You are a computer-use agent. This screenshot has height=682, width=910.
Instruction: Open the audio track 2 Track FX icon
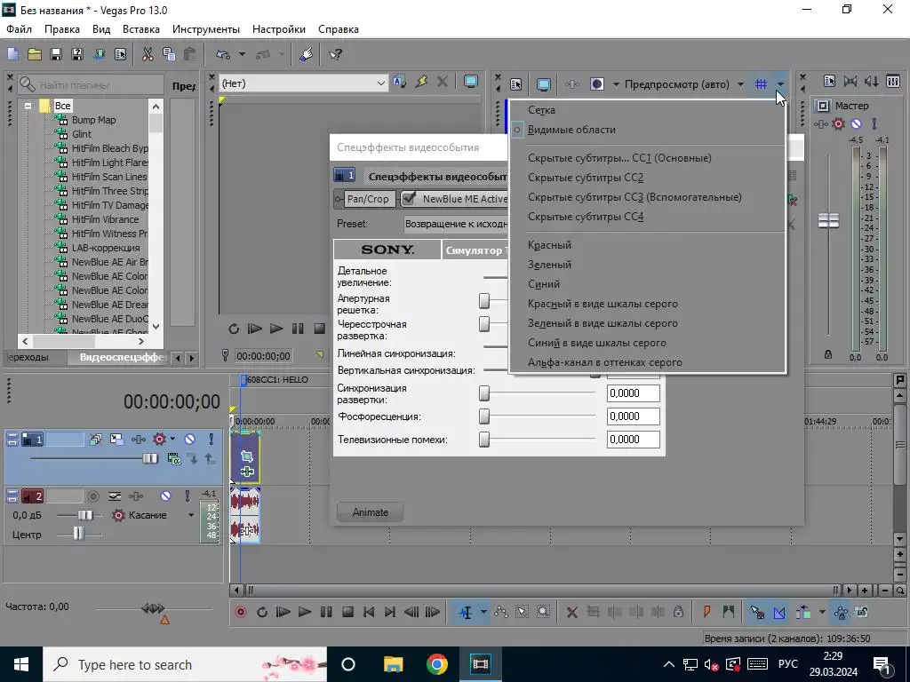(x=136, y=496)
